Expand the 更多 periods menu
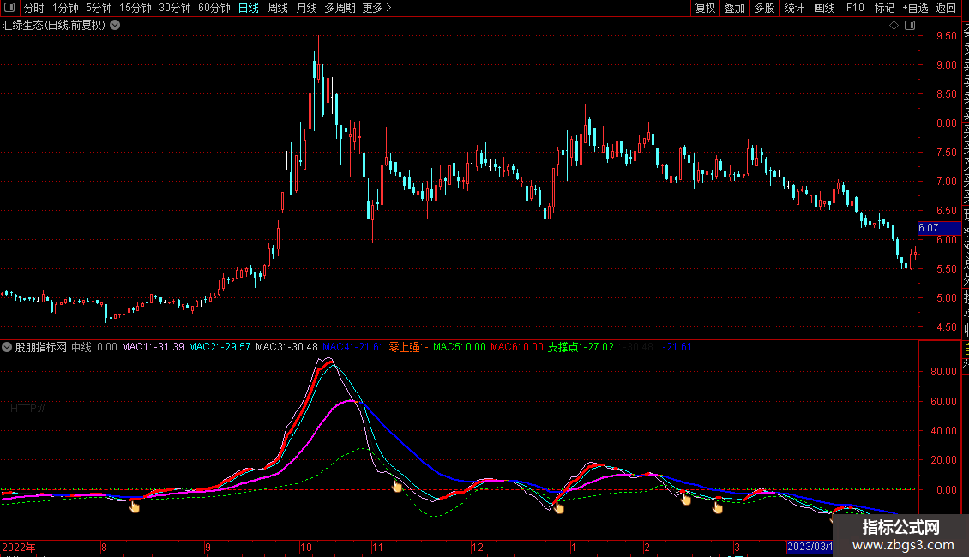The image size is (969, 557). [376, 8]
